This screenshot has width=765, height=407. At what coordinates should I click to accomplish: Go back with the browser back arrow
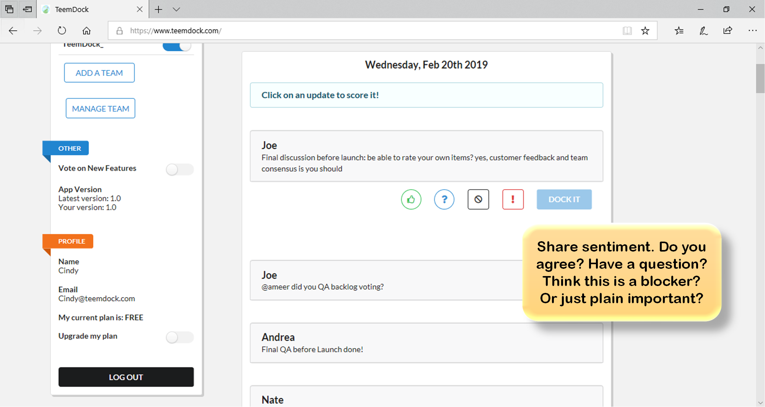[13, 31]
